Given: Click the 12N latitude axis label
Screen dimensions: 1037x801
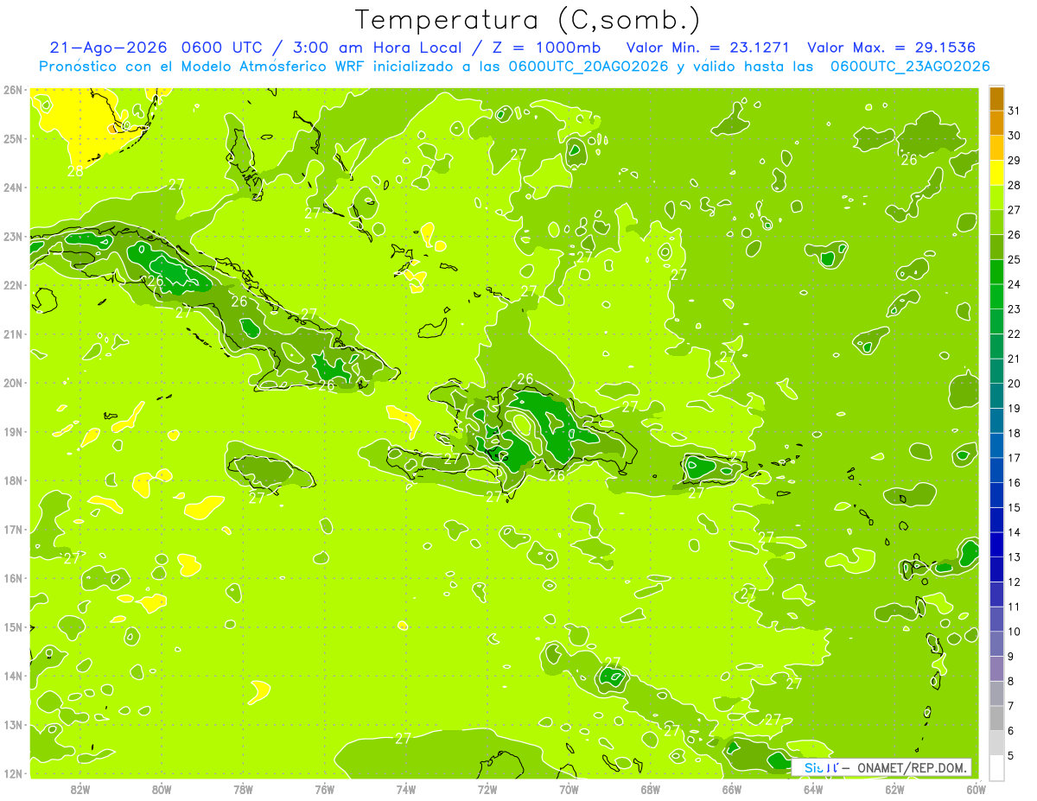Looking at the screenshot, I should [13, 773].
